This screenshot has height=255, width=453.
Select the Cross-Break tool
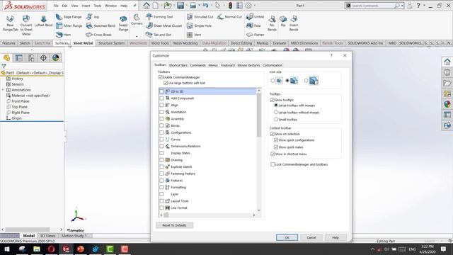tap(98, 35)
